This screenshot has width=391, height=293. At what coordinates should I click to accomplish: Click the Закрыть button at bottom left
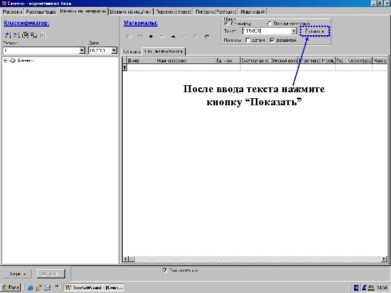click(x=17, y=273)
